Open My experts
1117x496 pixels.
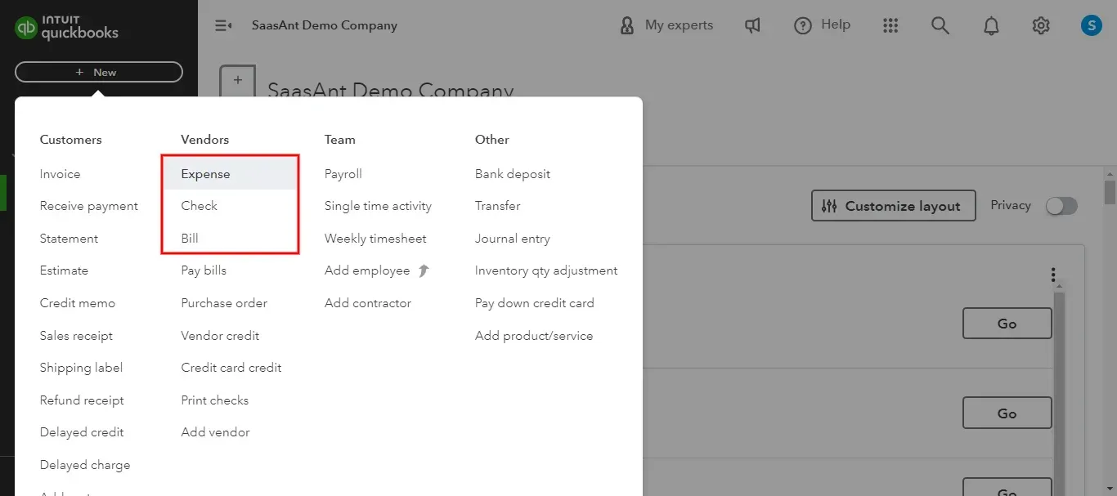coord(666,25)
